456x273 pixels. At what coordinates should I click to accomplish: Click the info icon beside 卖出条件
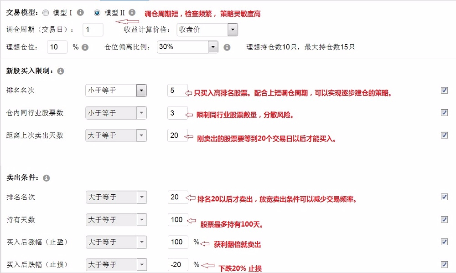pos(46,178)
